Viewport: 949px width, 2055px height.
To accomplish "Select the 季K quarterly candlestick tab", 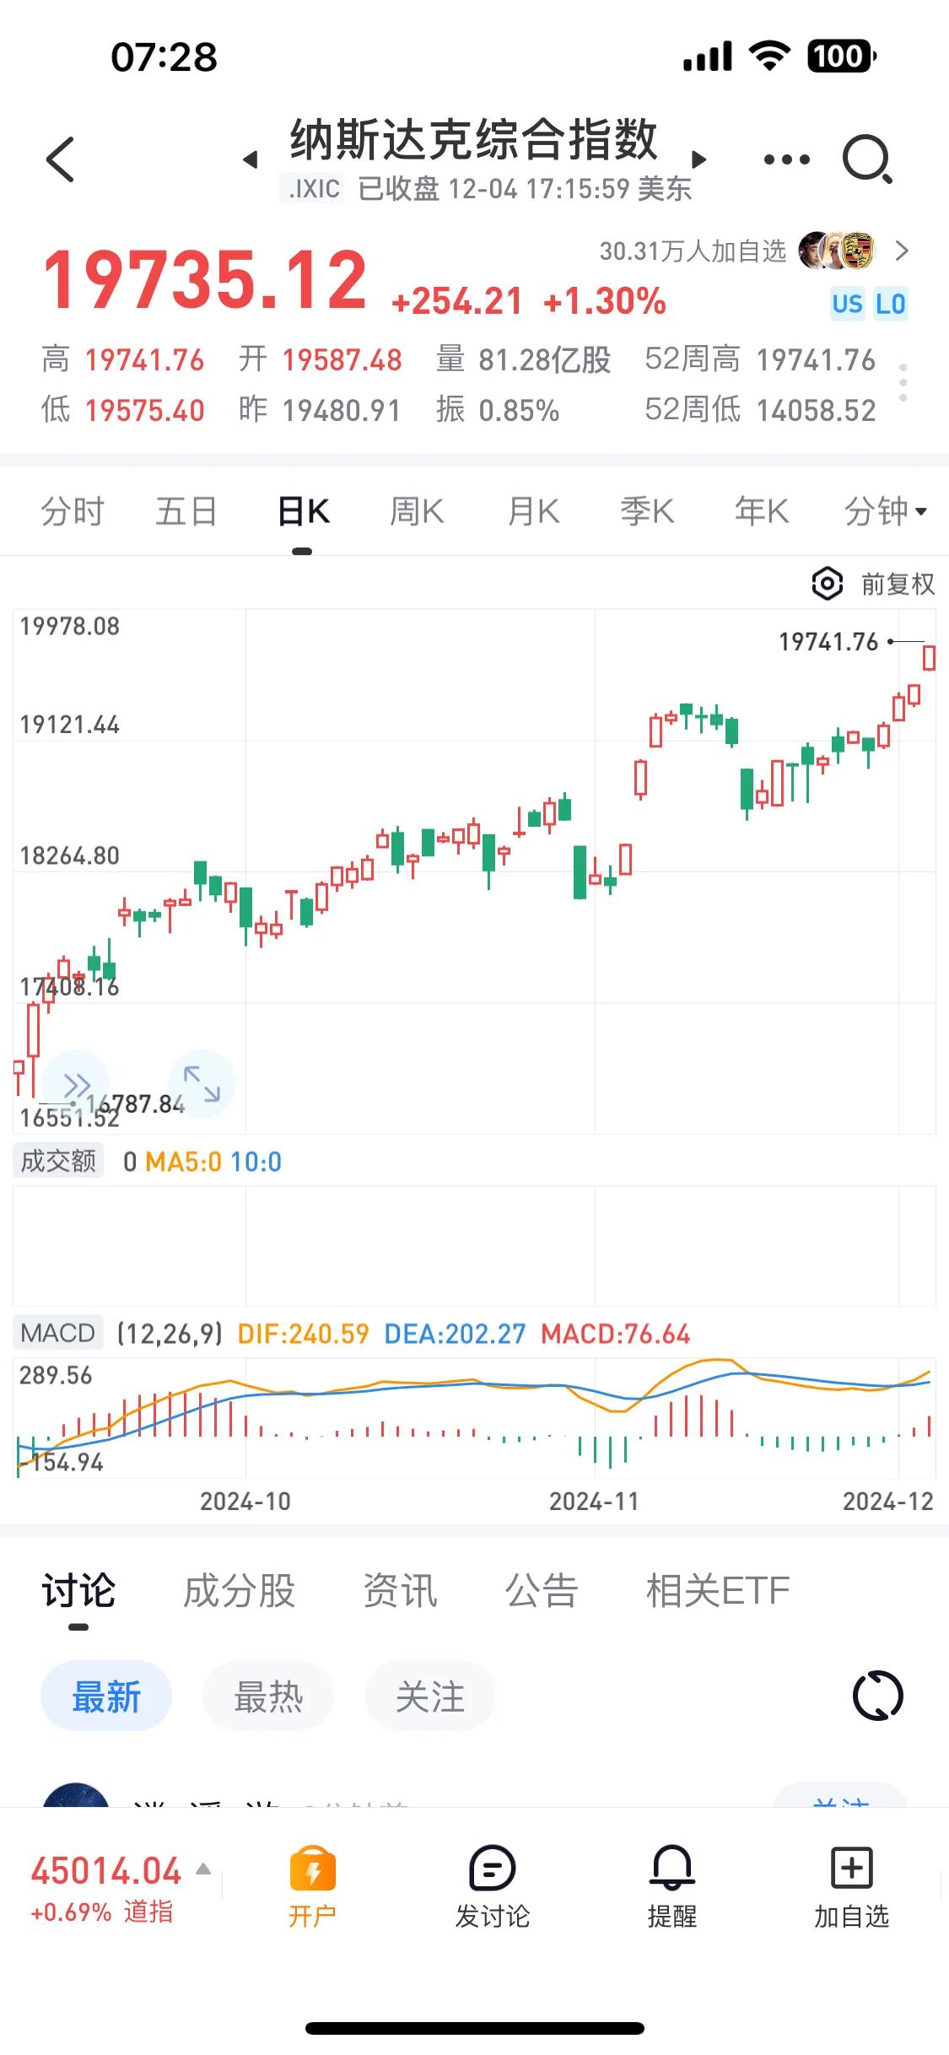I will (647, 511).
